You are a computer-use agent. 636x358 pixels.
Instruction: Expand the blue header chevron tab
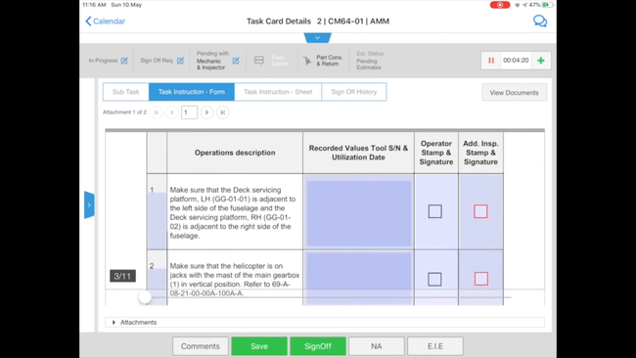tap(318, 38)
